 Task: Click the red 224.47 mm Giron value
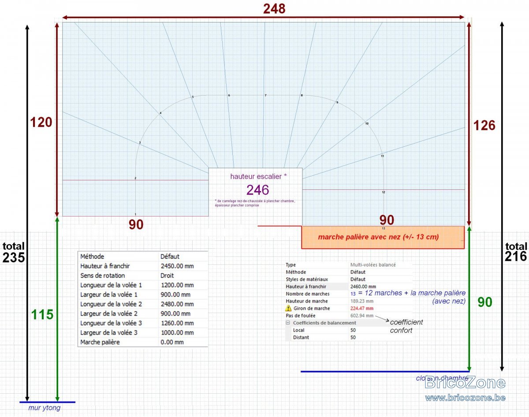[x=361, y=308]
